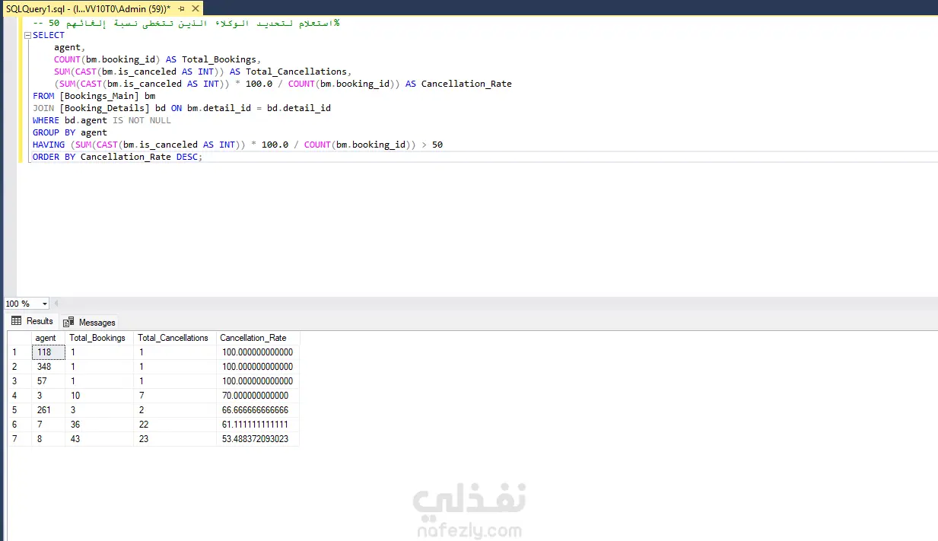Select the SQLQuery1.sql document tab

click(x=87, y=8)
